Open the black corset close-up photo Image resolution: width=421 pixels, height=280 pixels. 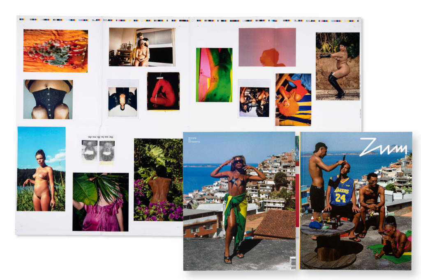(48, 99)
